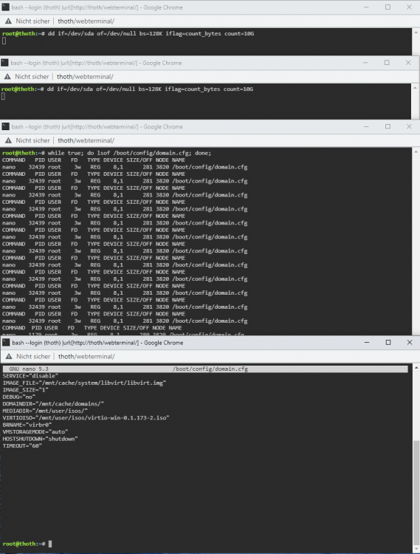
Task: Click the DEBUG="no" line
Action: pos(18,397)
